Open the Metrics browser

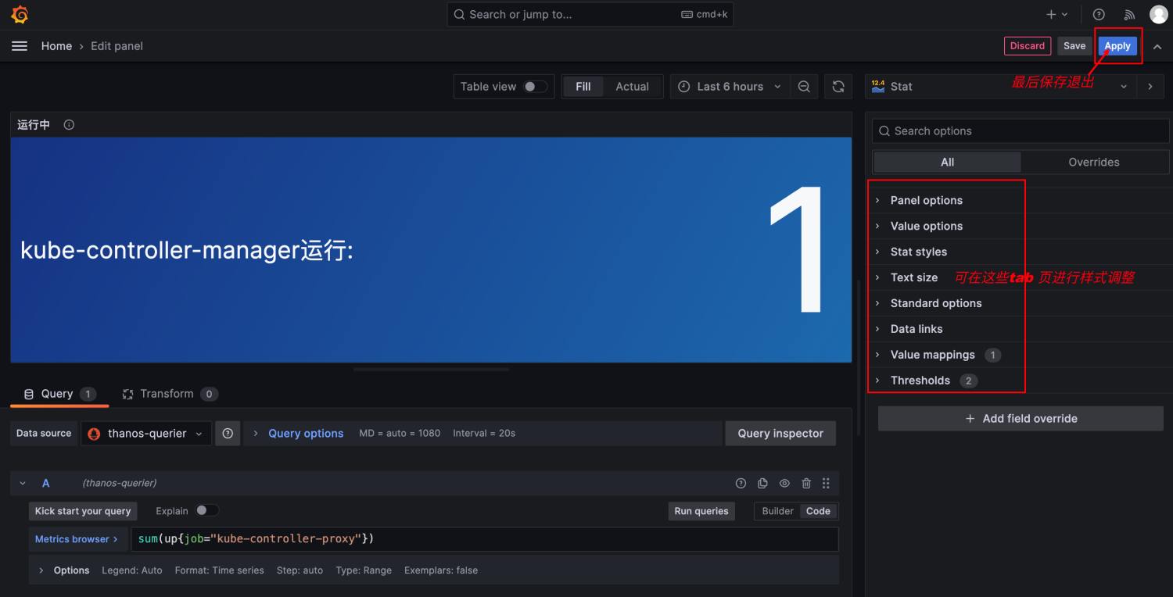[77, 539]
